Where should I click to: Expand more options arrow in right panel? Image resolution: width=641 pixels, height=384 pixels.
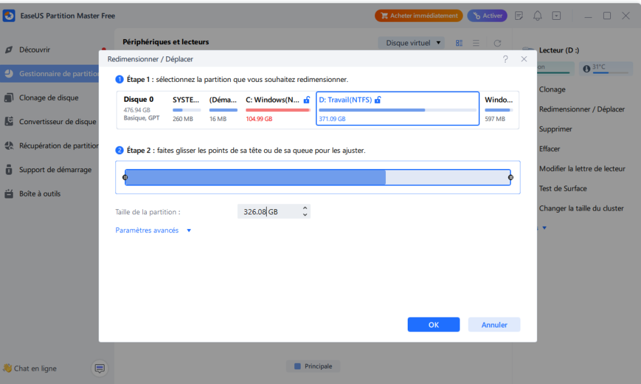tap(544, 228)
